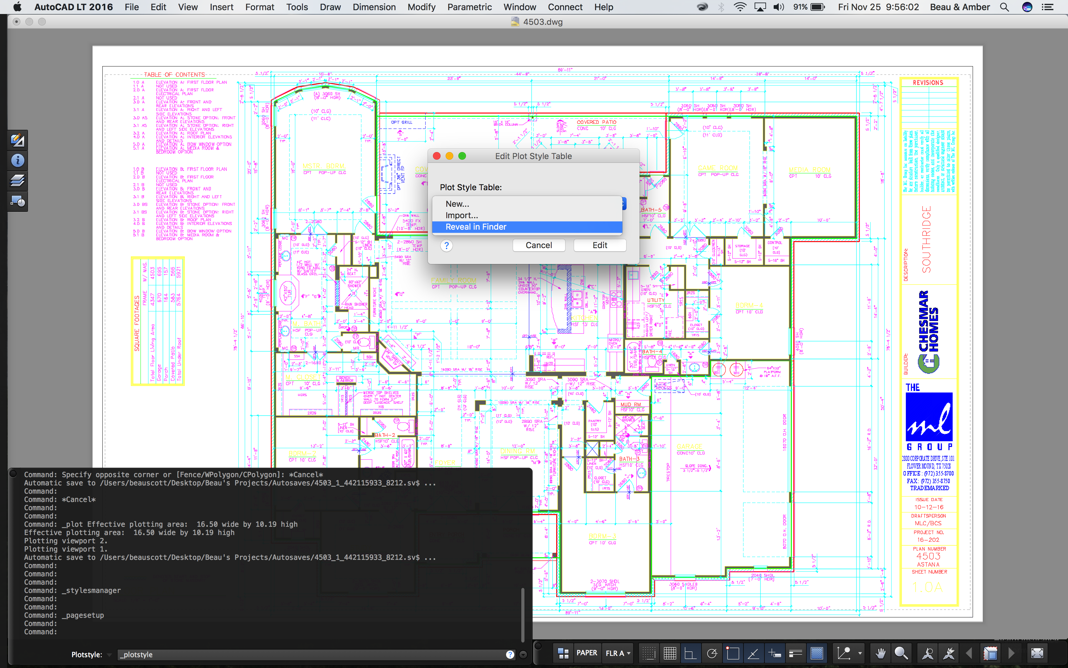1068x668 pixels.
Task: Click the Edit button in Edit Plot Style Table
Action: pos(600,245)
